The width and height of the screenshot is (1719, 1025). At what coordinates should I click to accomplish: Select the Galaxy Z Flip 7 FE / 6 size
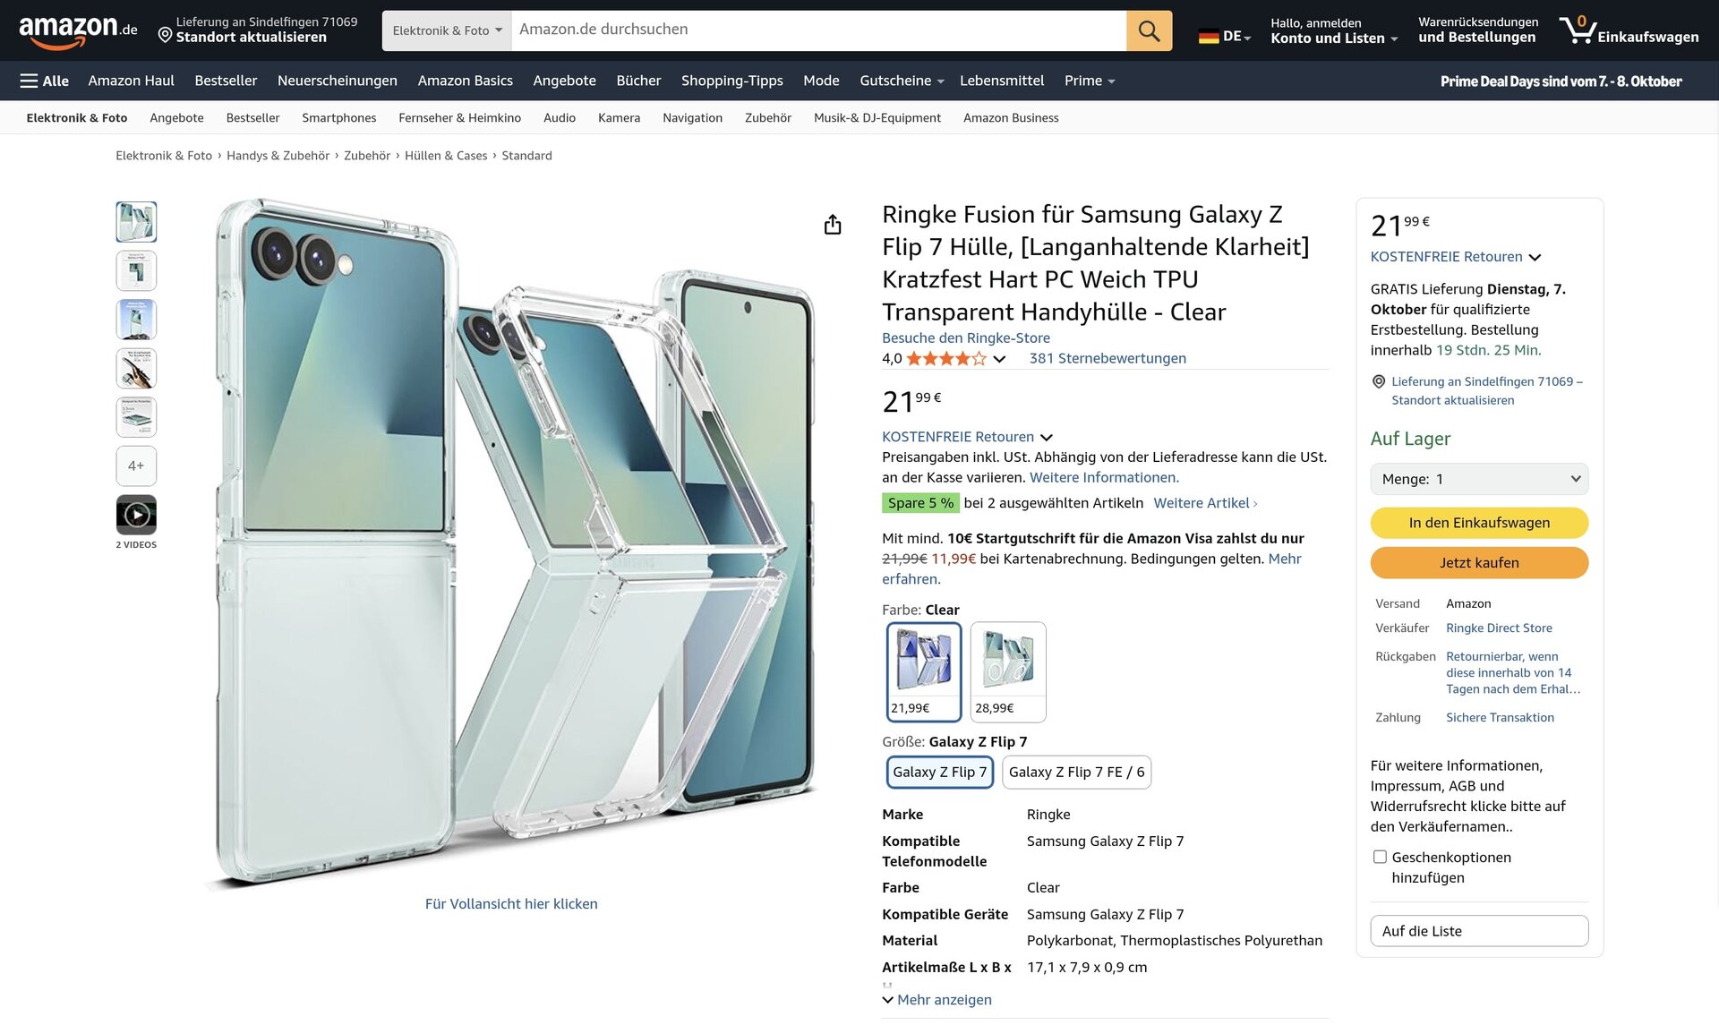(1076, 773)
